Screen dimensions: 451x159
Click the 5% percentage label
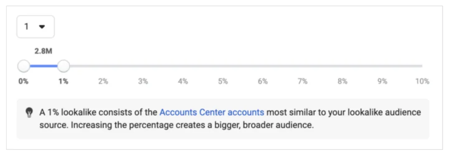click(x=223, y=81)
